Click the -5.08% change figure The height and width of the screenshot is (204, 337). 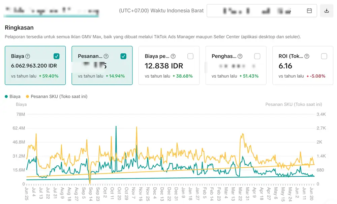pos(317,76)
